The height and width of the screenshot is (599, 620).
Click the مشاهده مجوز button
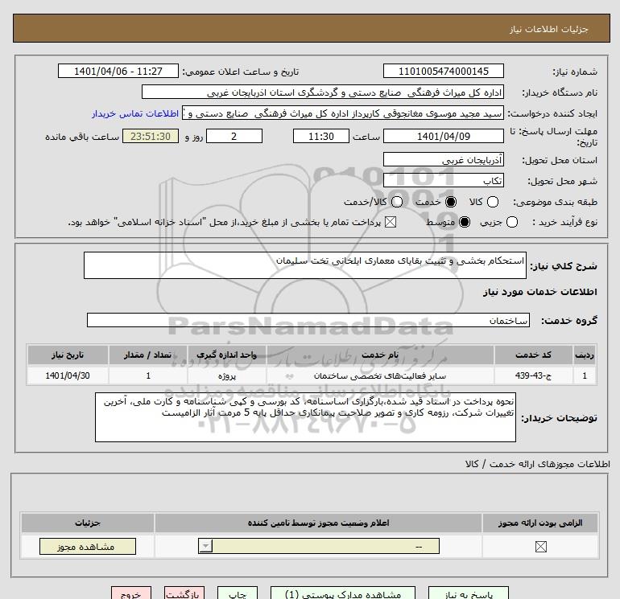[88, 547]
